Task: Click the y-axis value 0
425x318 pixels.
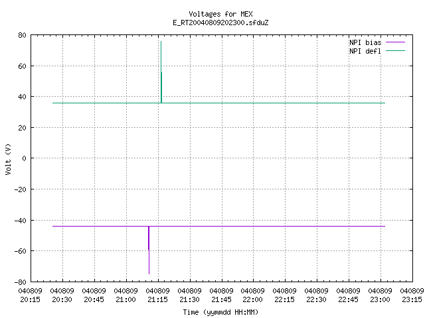Action: [x=25, y=158]
